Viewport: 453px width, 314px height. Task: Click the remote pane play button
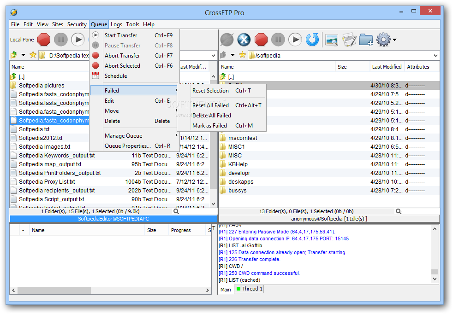coord(295,40)
